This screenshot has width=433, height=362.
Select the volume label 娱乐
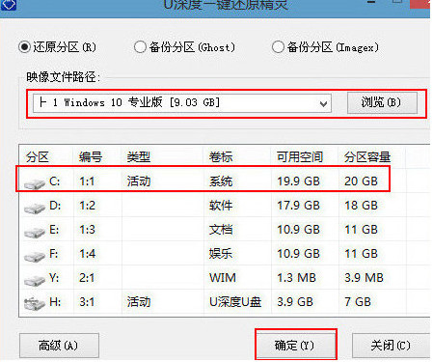[221, 254]
